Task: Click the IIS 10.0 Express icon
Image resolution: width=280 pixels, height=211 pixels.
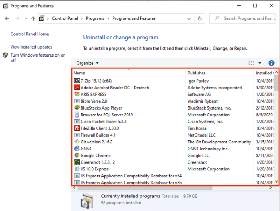Action: pyautogui.click(x=77, y=169)
